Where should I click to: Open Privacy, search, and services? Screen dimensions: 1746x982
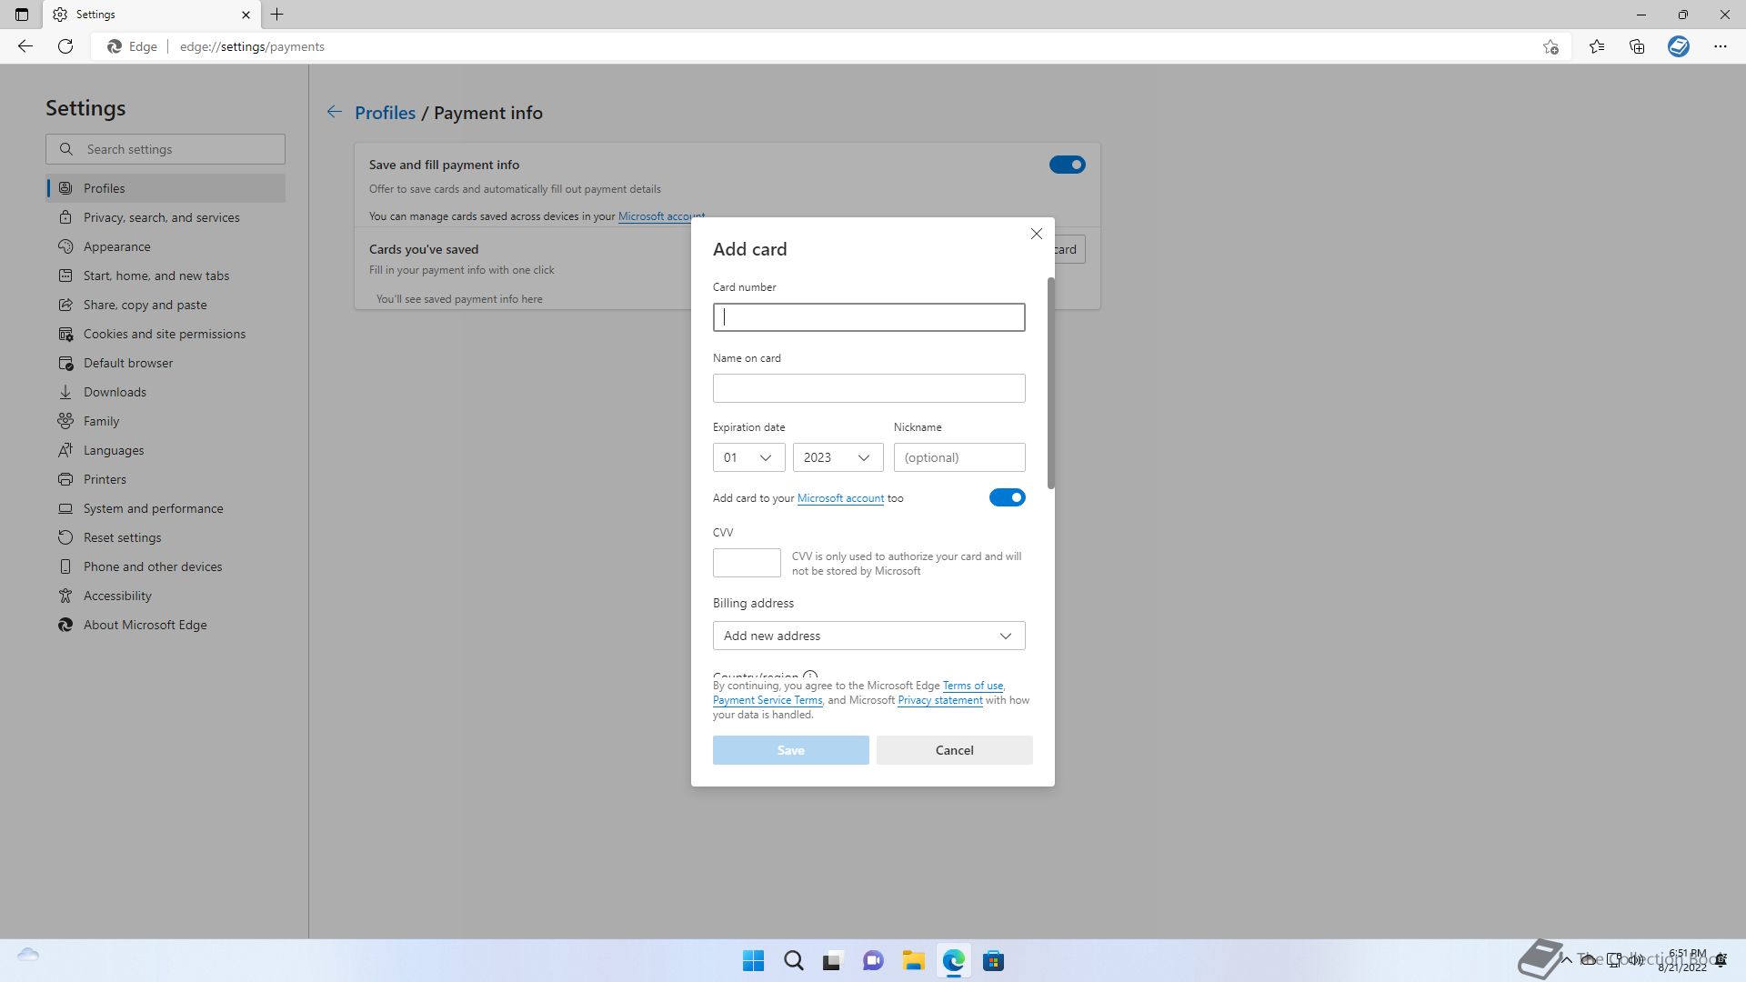coord(166,217)
